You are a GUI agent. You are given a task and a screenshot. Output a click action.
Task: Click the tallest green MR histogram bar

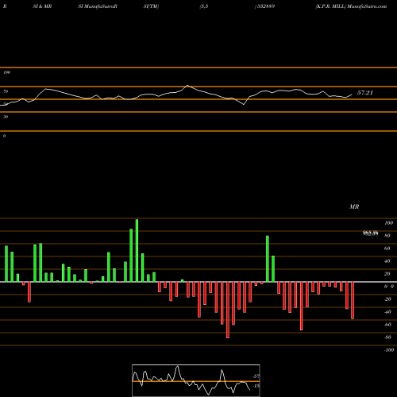tap(137, 250)
